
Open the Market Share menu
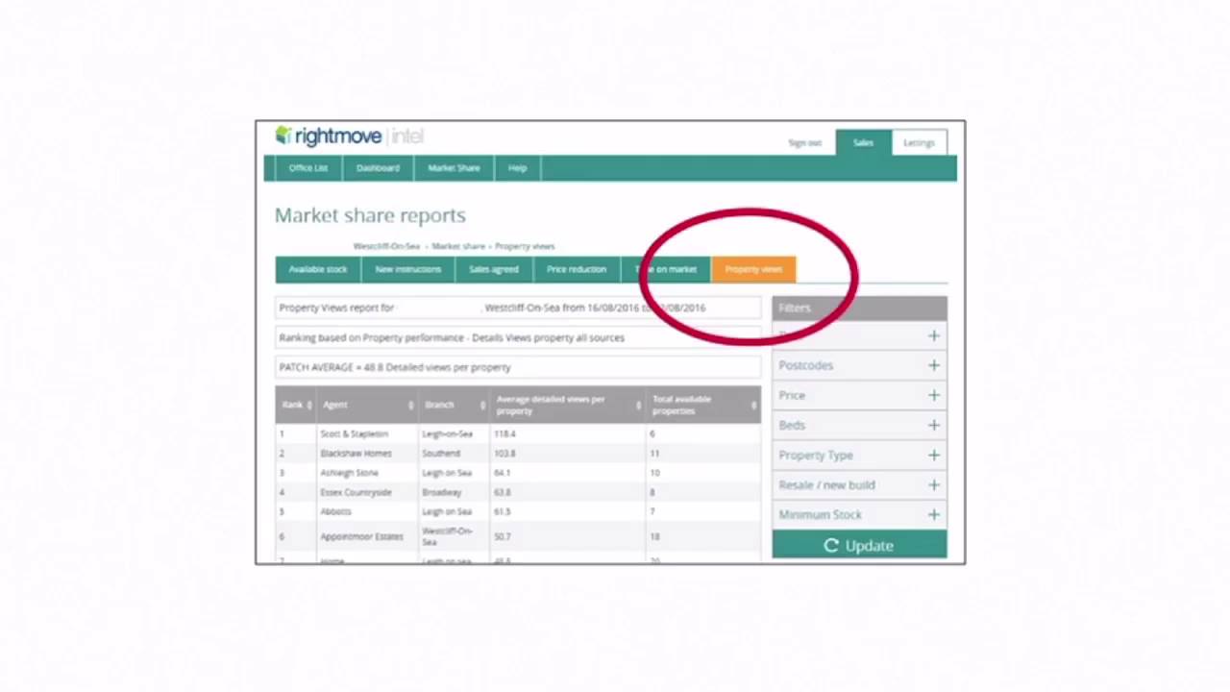(x=453, y=167)
